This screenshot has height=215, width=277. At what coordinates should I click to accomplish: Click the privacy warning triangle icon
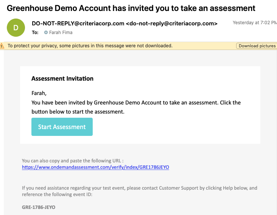coord(2,46)
